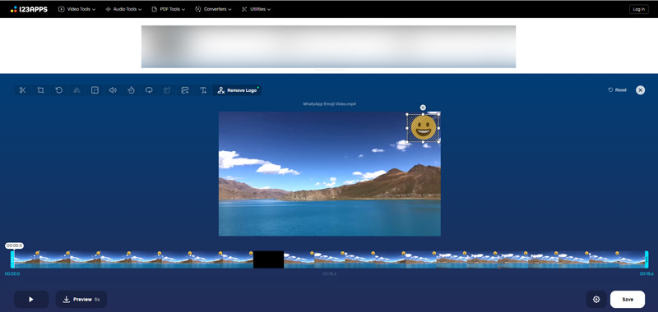Image resolution: width=658 pixels, height=312 pixels.
Task: Select the Trim scissors tool
Action: pyautogui.click(x=23, y=90)
